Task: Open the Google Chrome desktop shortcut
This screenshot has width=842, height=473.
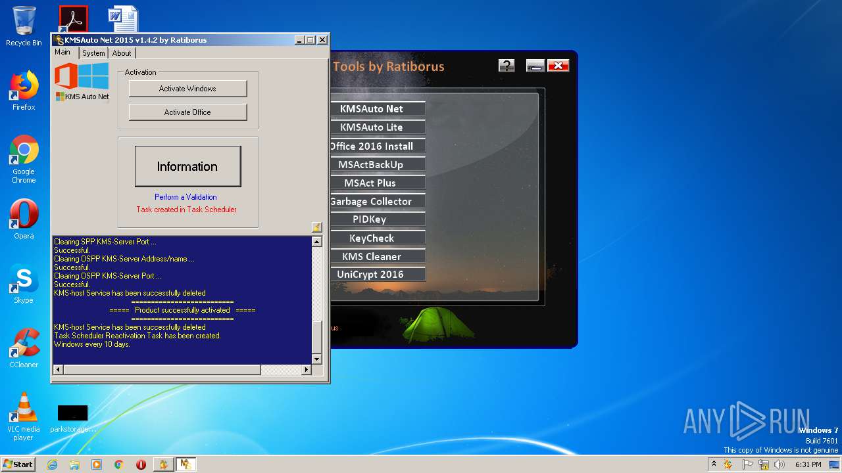Action: click(x=24, y=159)
